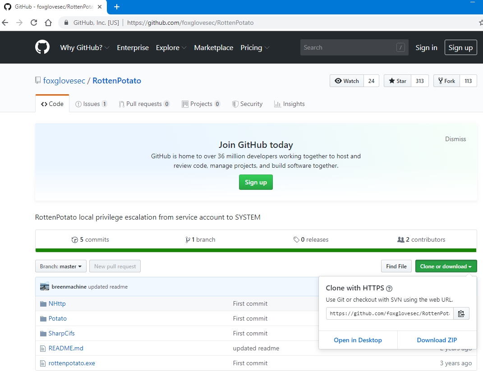The image size is (483, 372).
Task: View the 24 watchers count
Action: [372, 81]
